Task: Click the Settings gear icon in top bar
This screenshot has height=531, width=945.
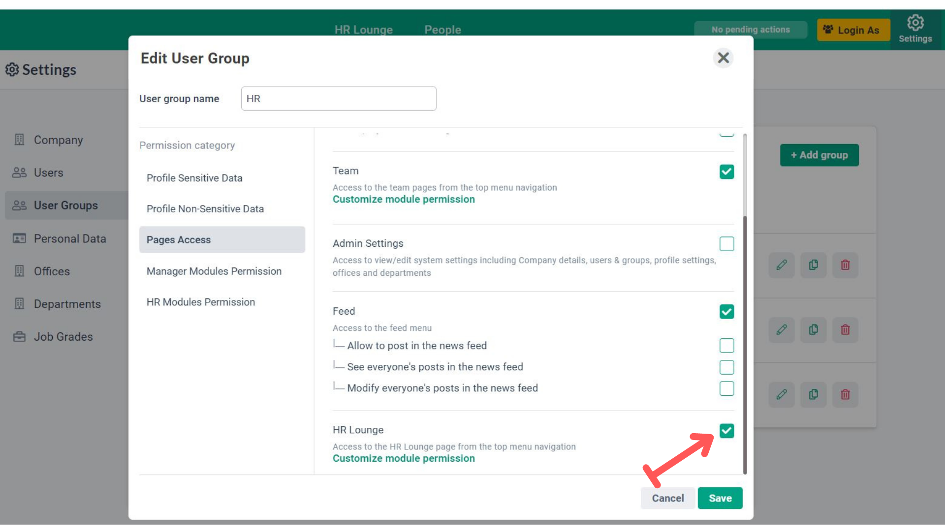Action: point(915,23)
